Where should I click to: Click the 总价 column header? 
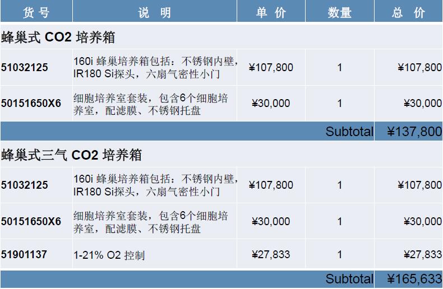(x=408, y=12)
